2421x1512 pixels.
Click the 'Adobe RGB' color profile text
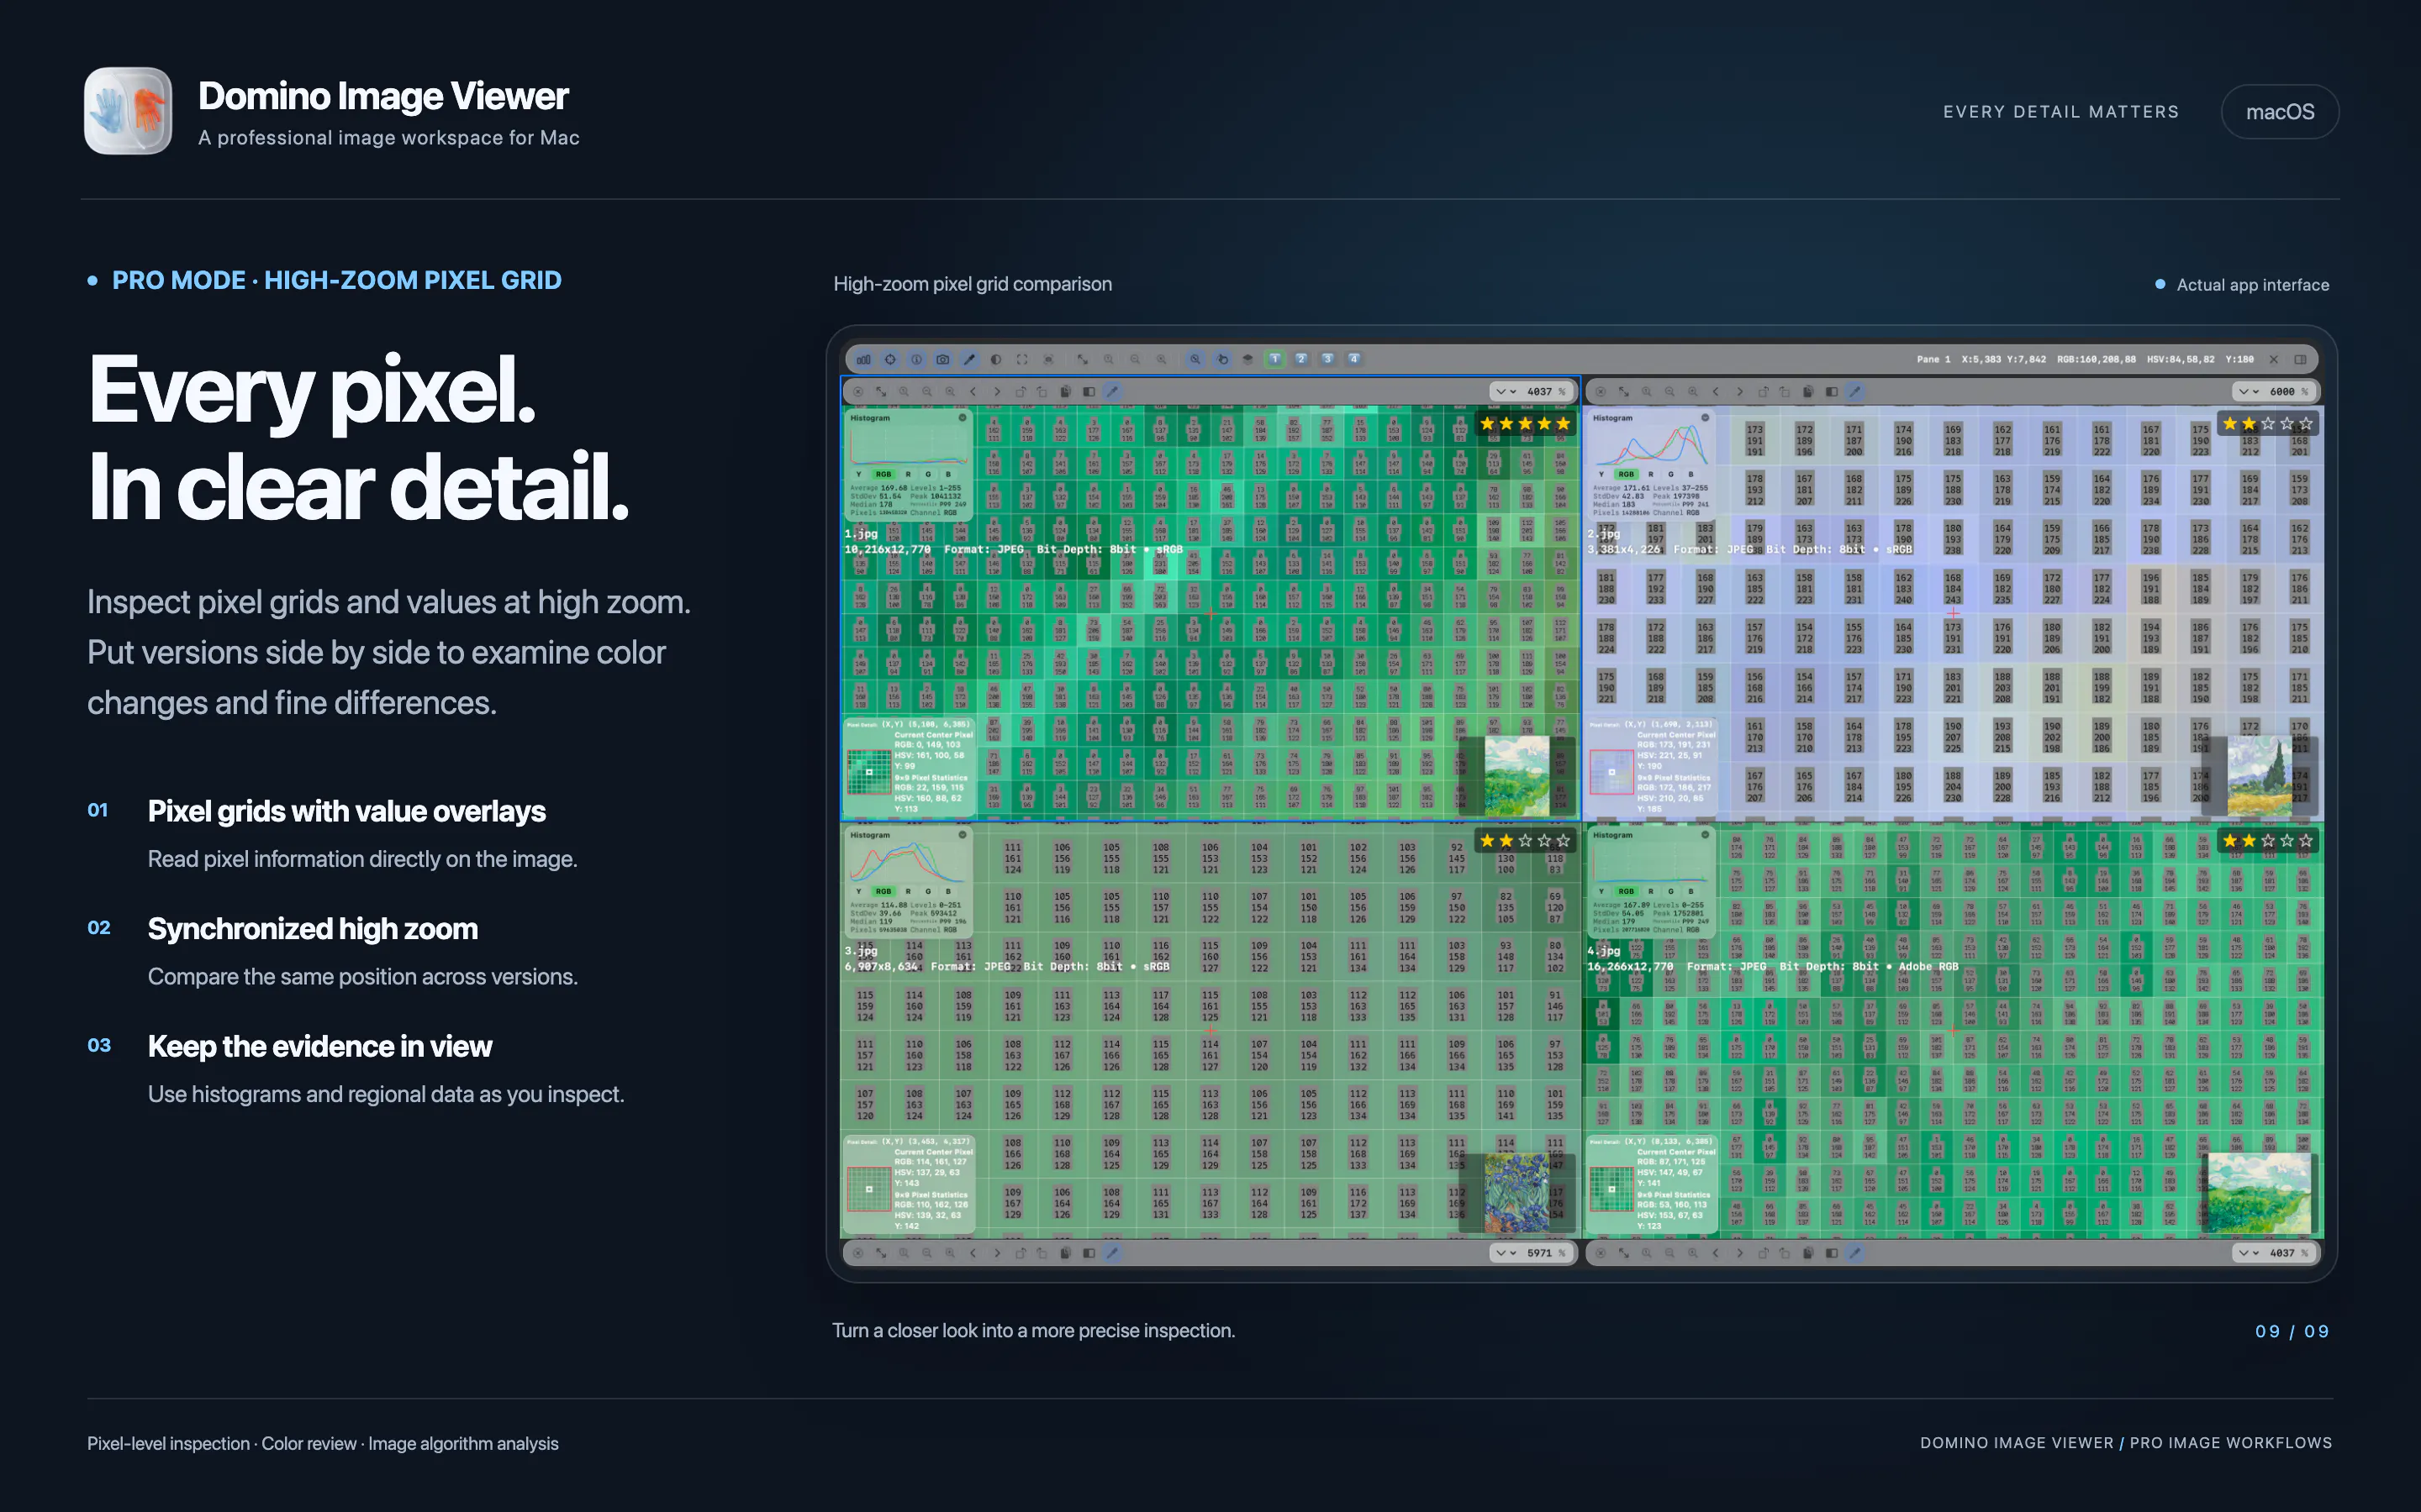click(1928, 966)
